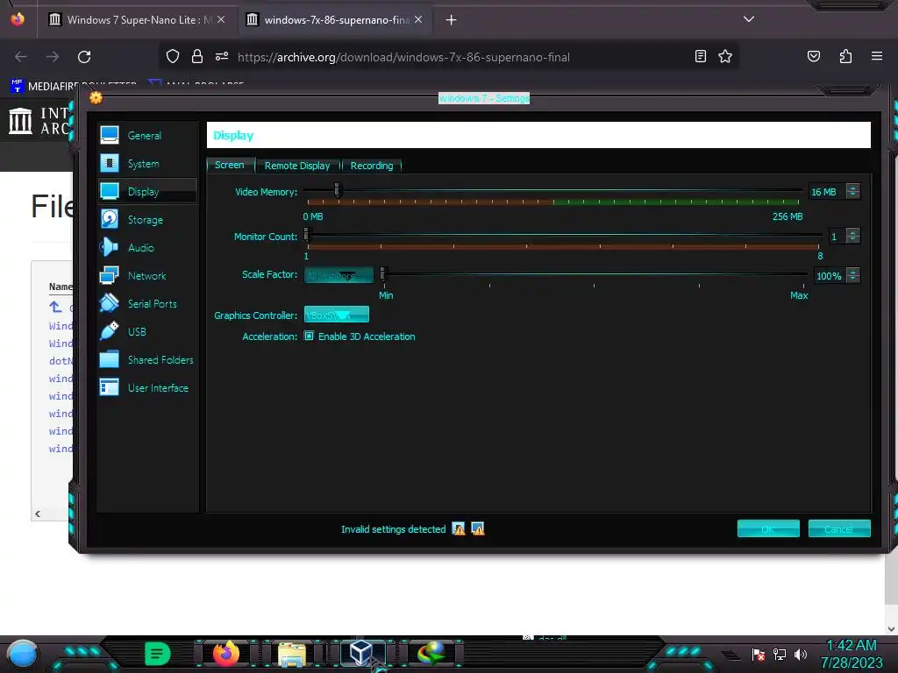The width and height of the screenshot is (898, 673).
Task: Open VirtualBox cube icon in taskbar
Action: [362, 653]
